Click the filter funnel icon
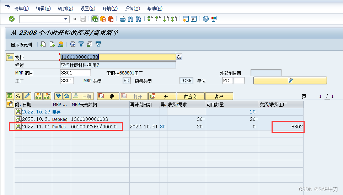 [81, 45]
